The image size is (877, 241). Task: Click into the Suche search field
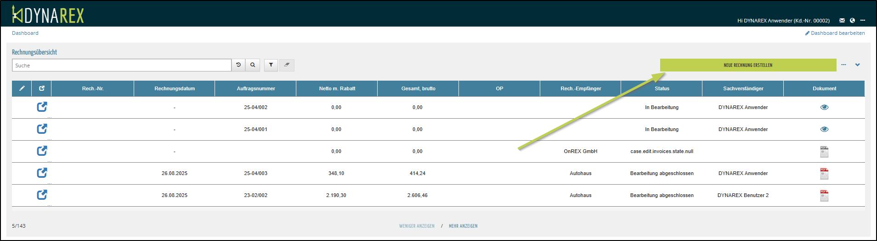(122, 66)
